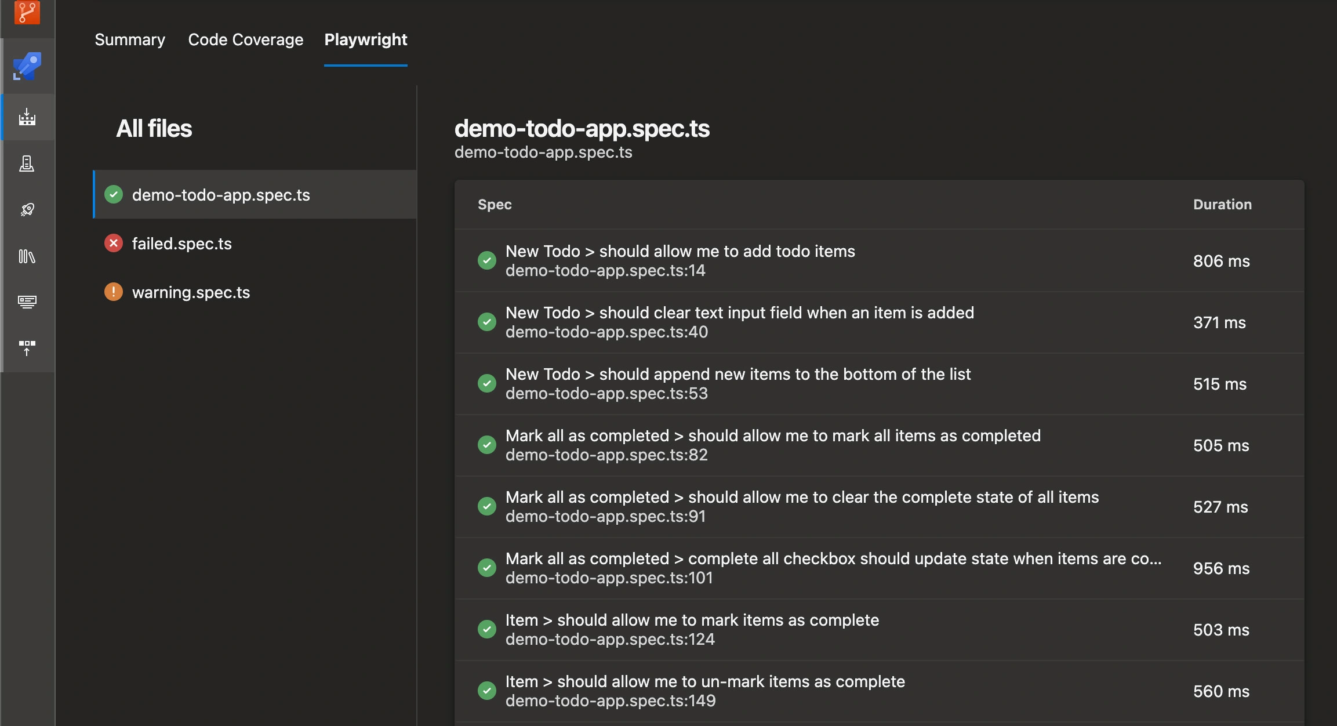Click file reference demo-todo-app.spec.ts:14
Screen dimensions: 1337x726
(605, 270)
